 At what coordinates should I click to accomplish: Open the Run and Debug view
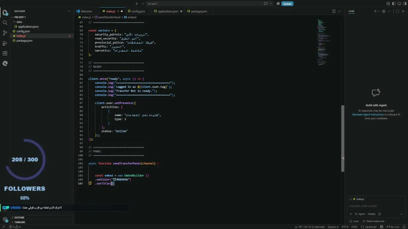[5, 43]
